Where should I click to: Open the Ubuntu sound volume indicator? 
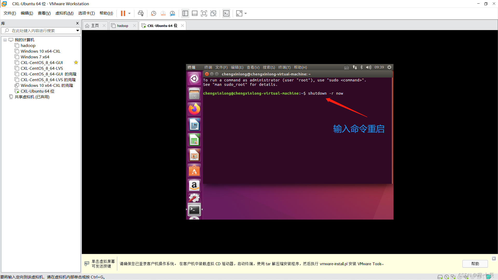point(369,67)
